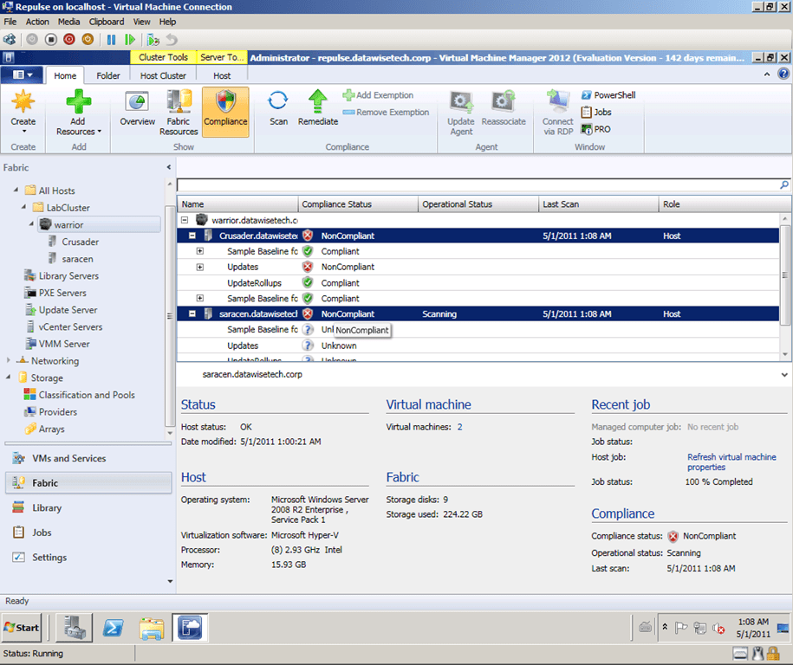Open the ribbon Help icon

point(783,74)
